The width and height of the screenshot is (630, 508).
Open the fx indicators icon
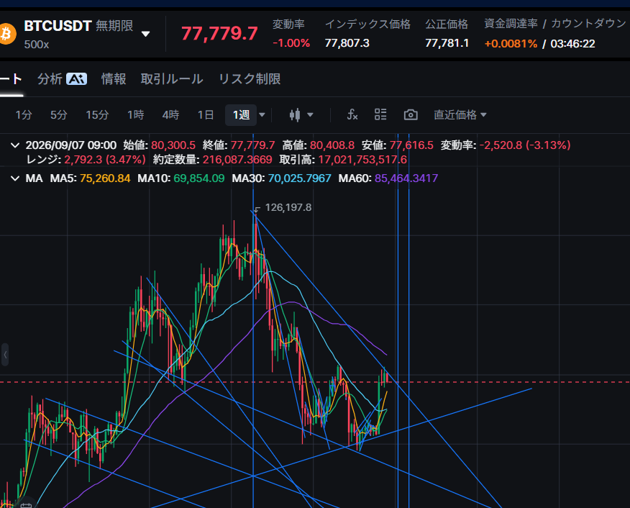[x=352, y=115]
